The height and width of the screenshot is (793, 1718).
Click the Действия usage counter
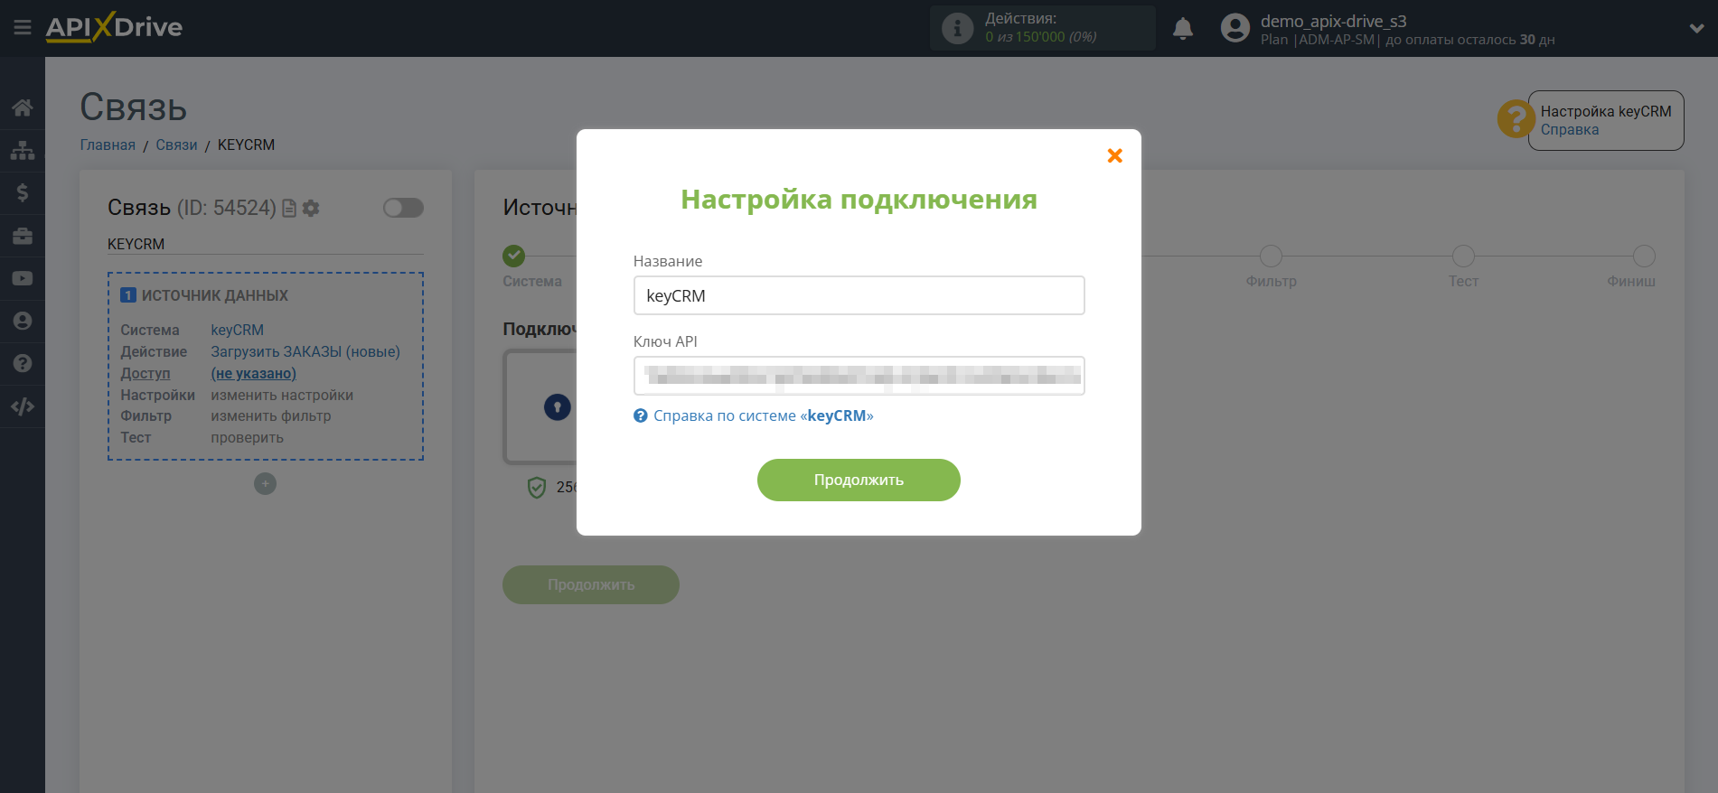[1043, 28]
